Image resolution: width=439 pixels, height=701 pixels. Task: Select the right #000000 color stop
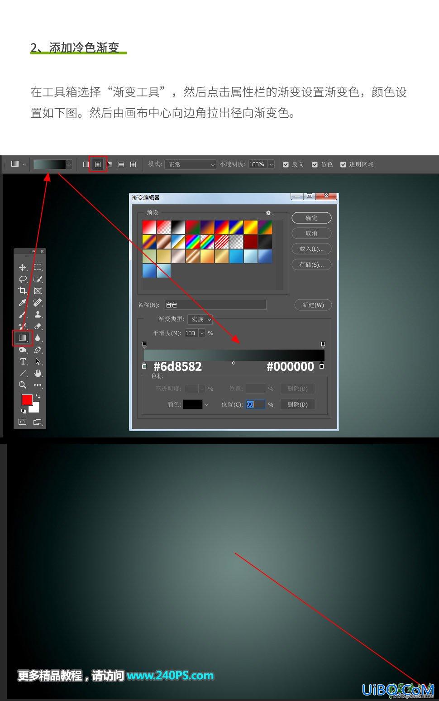click(x=322, y=366)
